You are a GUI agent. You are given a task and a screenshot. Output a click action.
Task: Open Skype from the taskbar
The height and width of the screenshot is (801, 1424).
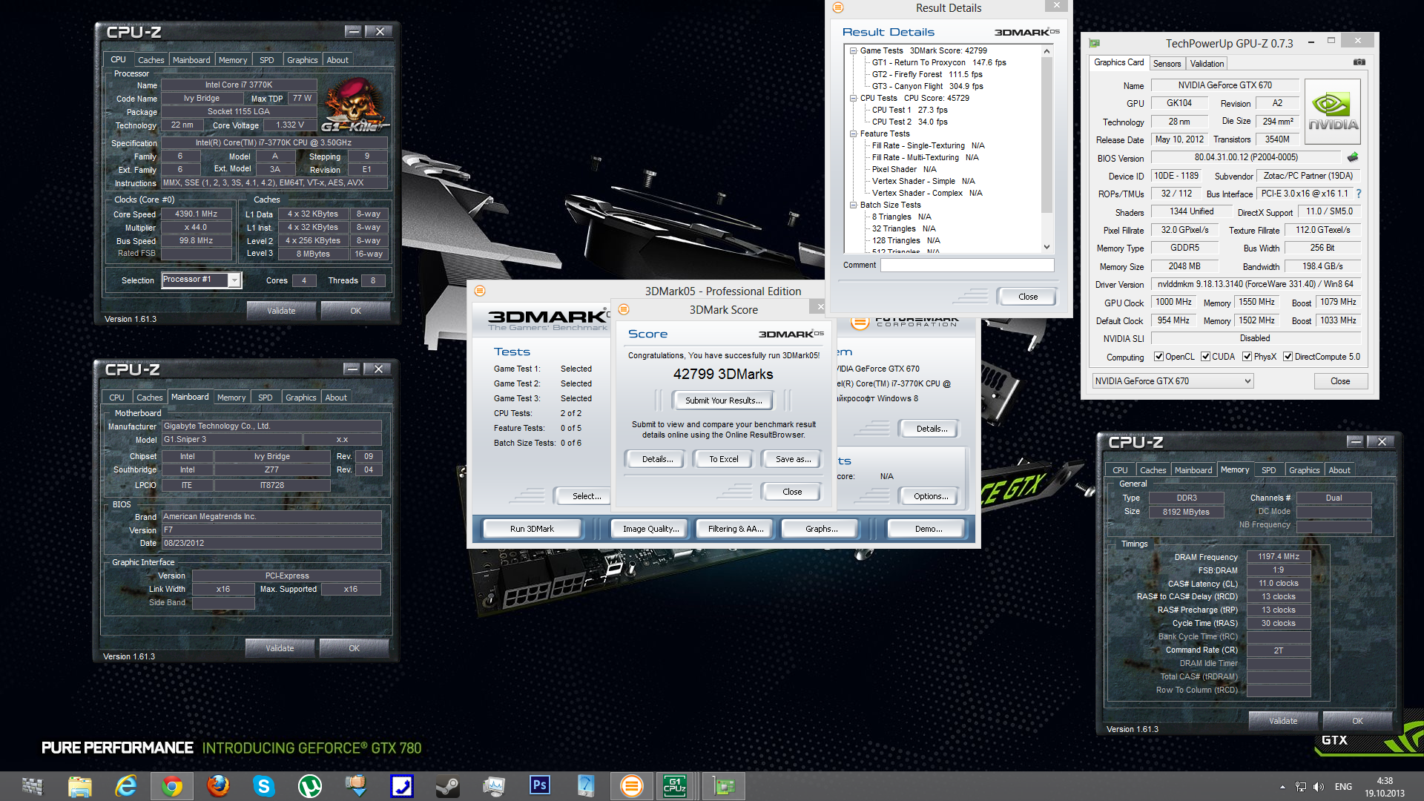tap(264, 786)
